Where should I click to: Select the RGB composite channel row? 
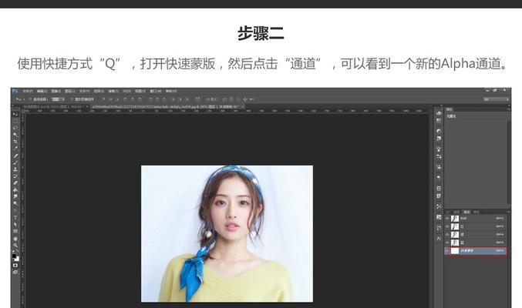point(476,219)
